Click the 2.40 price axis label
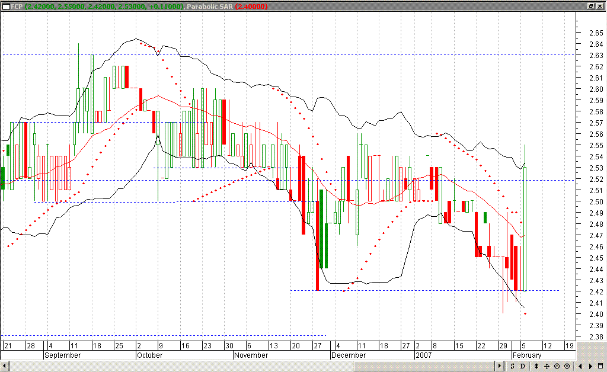607x372 pixels. coord(596,315)
